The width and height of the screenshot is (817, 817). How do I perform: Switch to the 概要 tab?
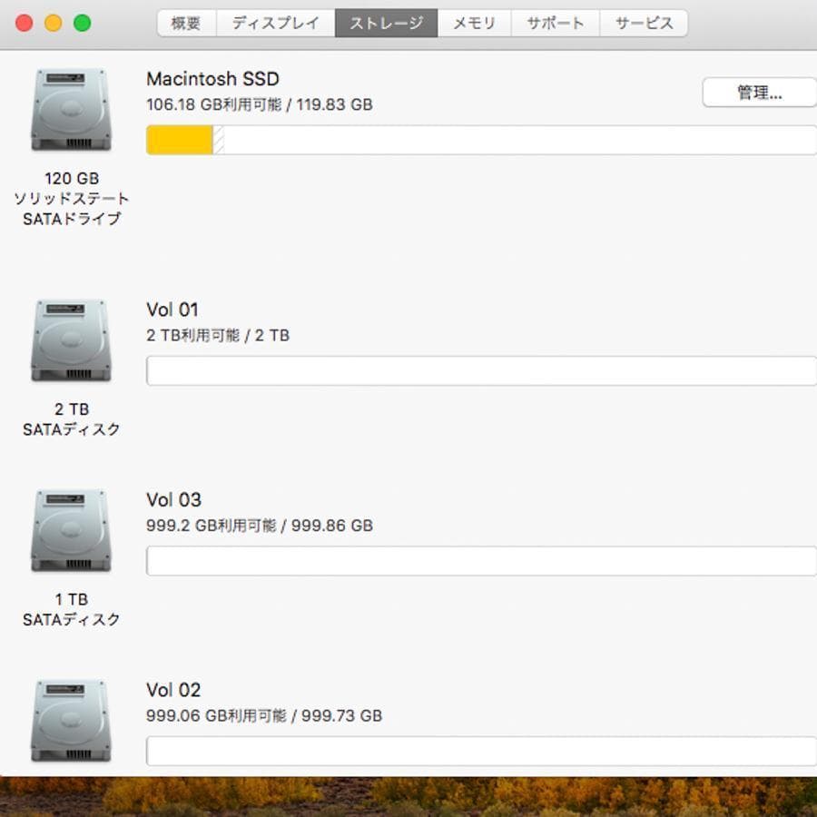[x=185, y=24]
